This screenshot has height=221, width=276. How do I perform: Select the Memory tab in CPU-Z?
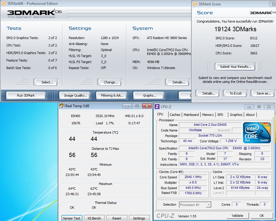[208, 115]
